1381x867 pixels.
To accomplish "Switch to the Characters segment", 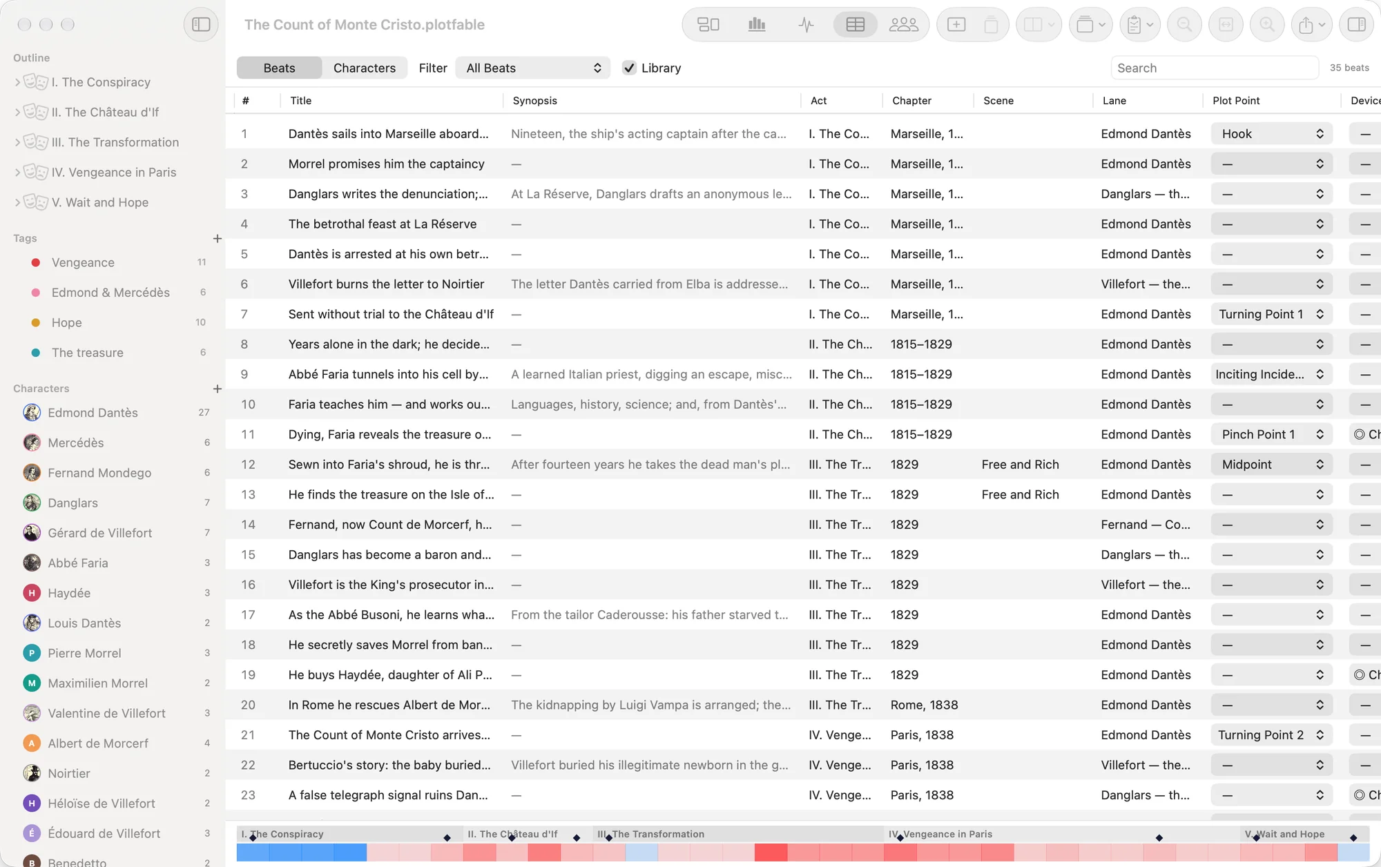I will click(365, 68).
